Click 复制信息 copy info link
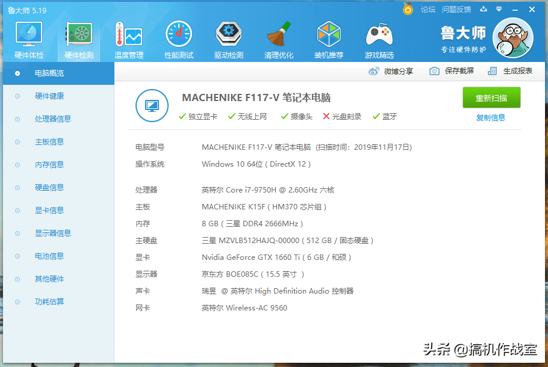Screen dimensions: 548x367 (x=491, y=118)
